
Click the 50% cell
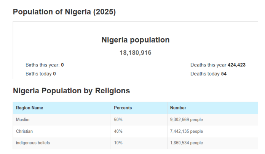coord(118,119)
